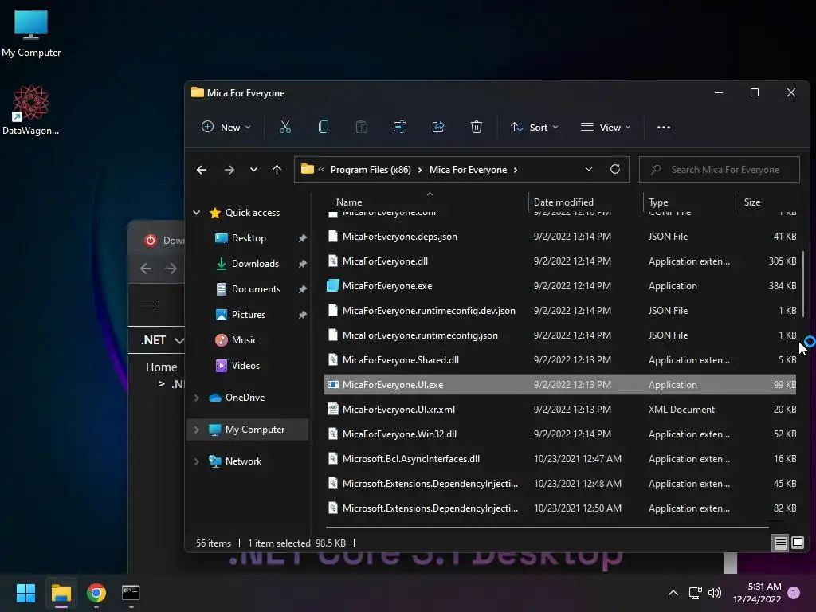Open network tray icon
The width and height of the screenshot is (816, 612).
tap(695, 593)
